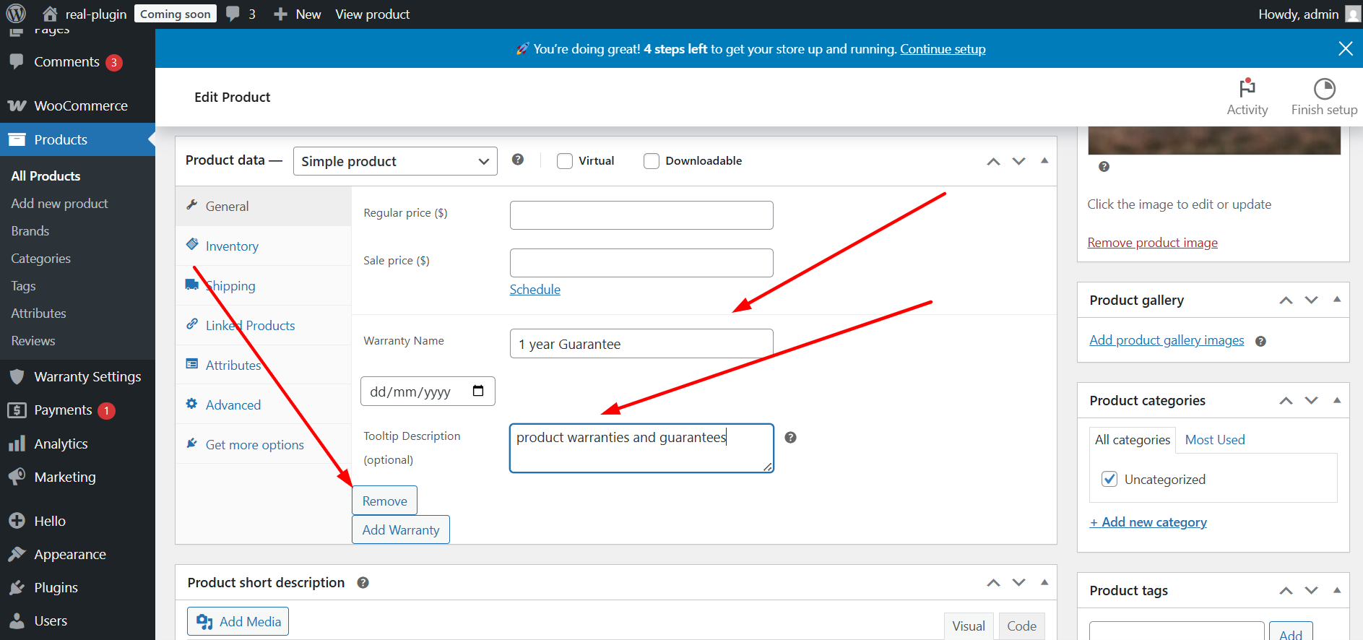Click the Tooltip Description help icon
Image resolution: width=1363 pixels, height=640 pixels.
click(x=790, y=437)
